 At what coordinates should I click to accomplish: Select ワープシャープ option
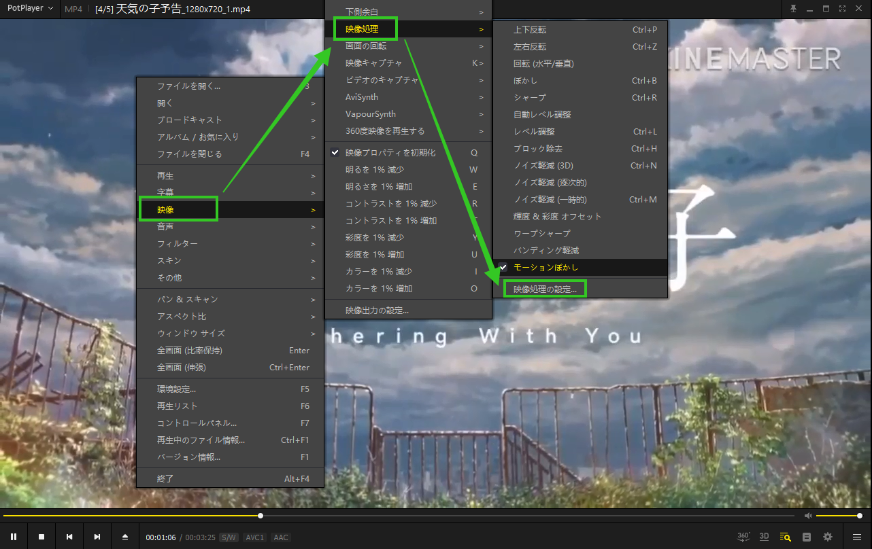(x=580, y=233)
